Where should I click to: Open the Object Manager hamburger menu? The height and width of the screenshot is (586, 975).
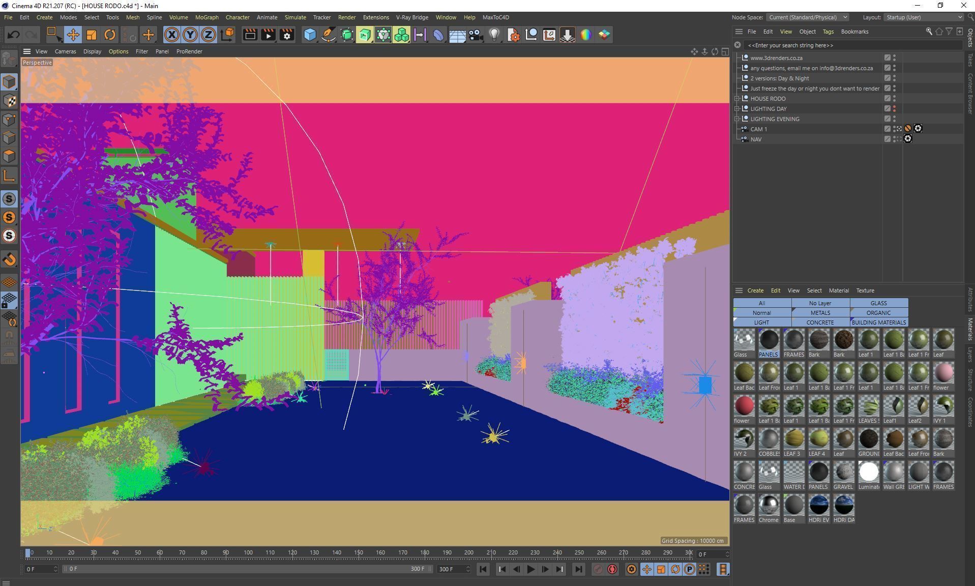[x=738, y=32]
